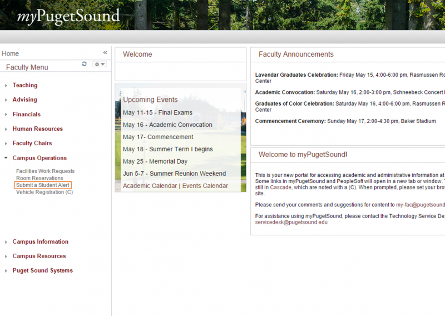Click 'Lavendar Graduates Celebration:' announcement
Screen dimensions: 445x316
pyautogui.click(x=296, y=75)
